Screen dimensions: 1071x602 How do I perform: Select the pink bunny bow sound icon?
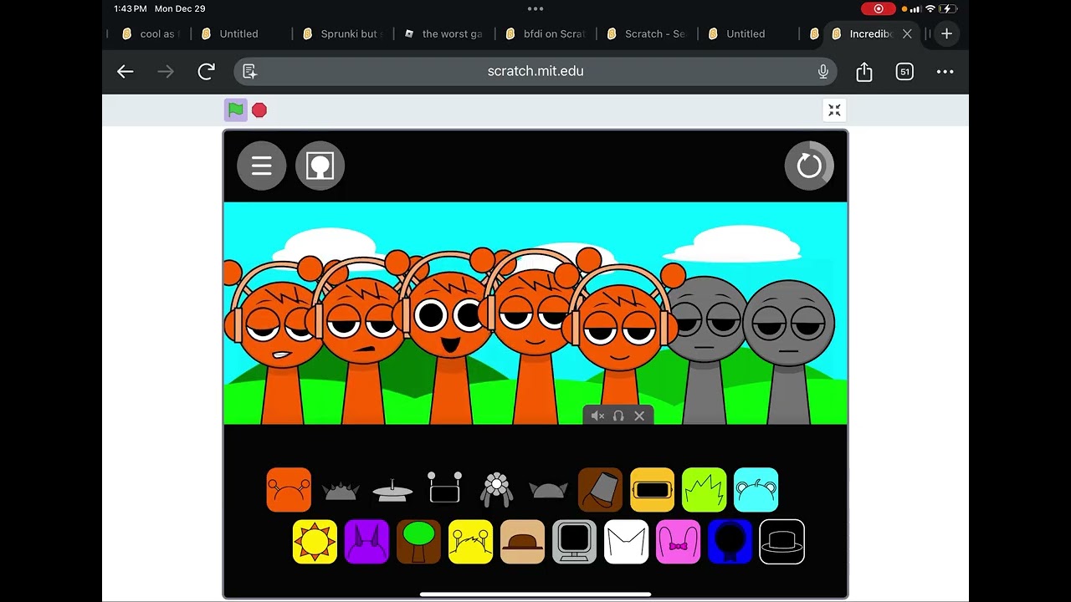pyautogui.click(x=678, y=542)
